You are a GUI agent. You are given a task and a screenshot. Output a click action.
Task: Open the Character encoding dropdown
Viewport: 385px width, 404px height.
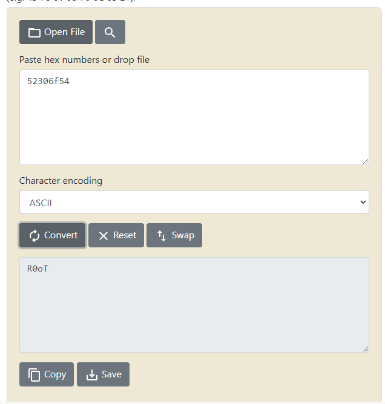pyautogui.click(x=194, y=203)
